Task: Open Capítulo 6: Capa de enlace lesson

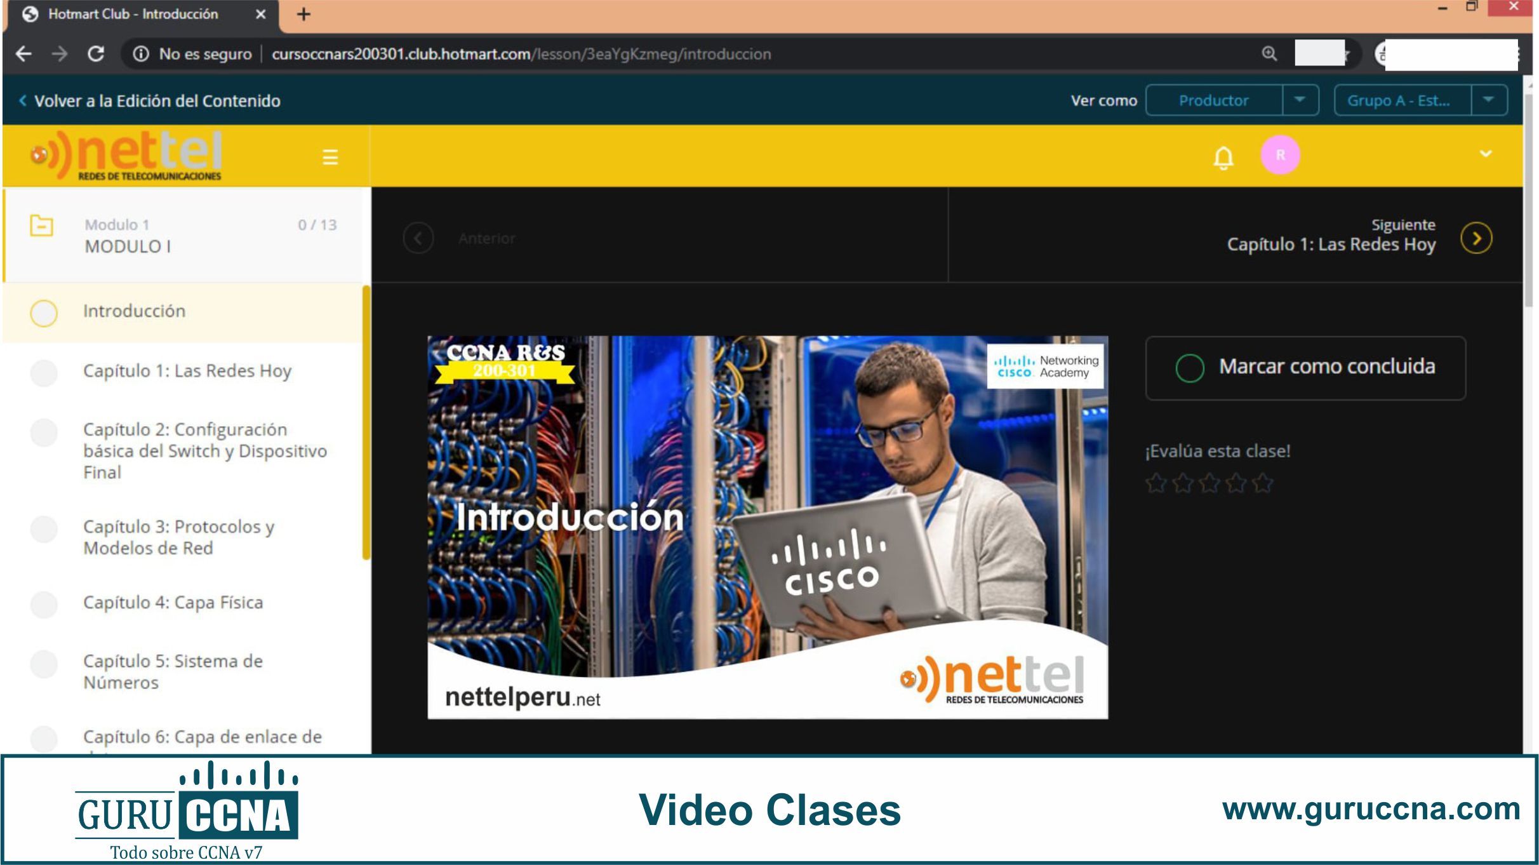Action: [202, 738]
